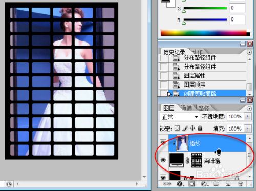The height and width of the screenshot is (191, 256).
Task: Toggle lock image pixels brush icon
Action: point(185,128)
